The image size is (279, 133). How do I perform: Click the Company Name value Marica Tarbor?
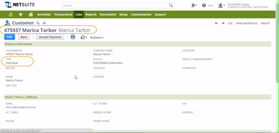(x=102, y=54)
